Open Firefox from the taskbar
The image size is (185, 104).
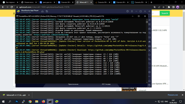[43, 101]
